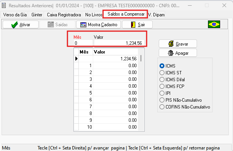Focus the Mês input field

(83, 43)
